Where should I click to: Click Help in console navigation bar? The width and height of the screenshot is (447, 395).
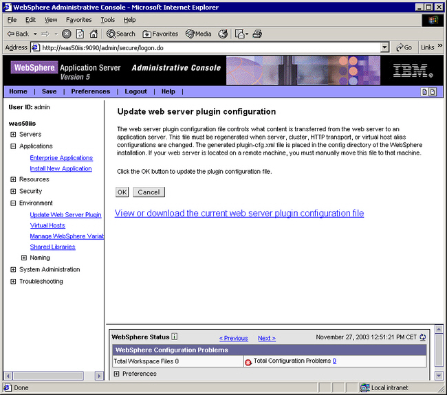pyautogui.click(x=168, y=91)
